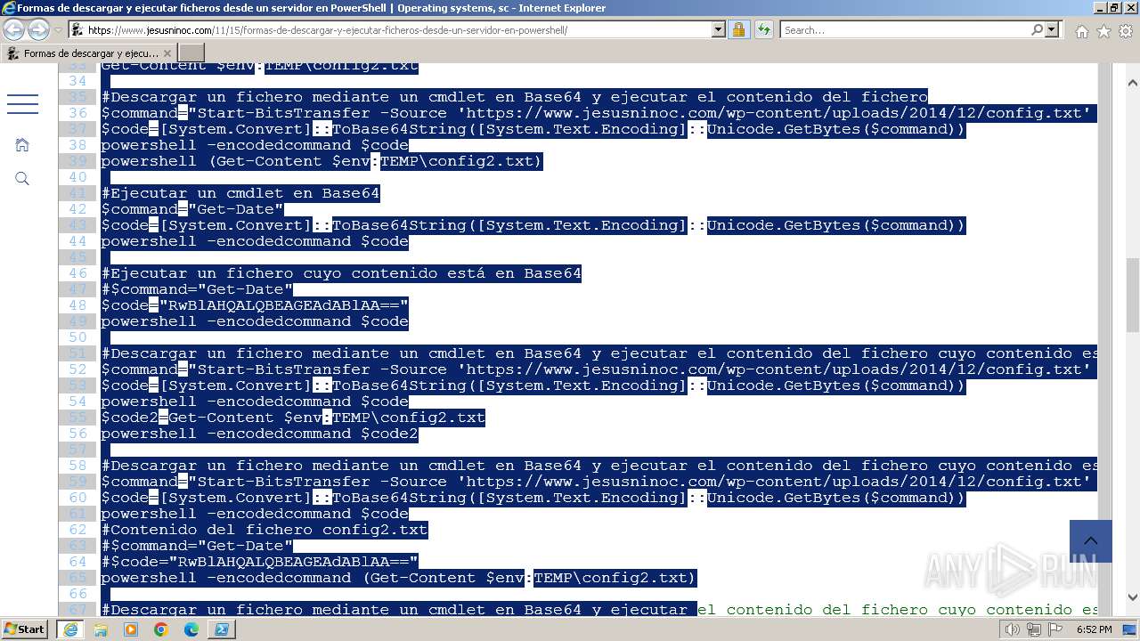Click line 64 '#$code="RwBlAHQALQBEAGEAdABlAA=="' comment
The image size is (1140, 641).
click(259, 562)
